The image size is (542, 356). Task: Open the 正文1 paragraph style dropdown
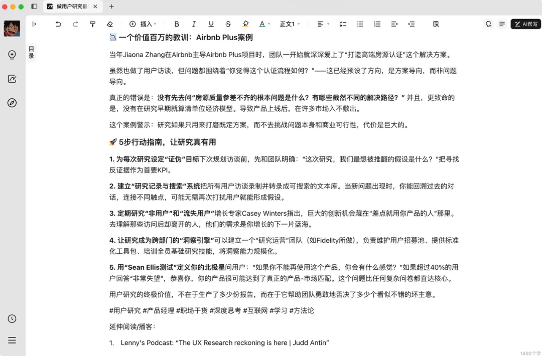click(x=289, y=24)
